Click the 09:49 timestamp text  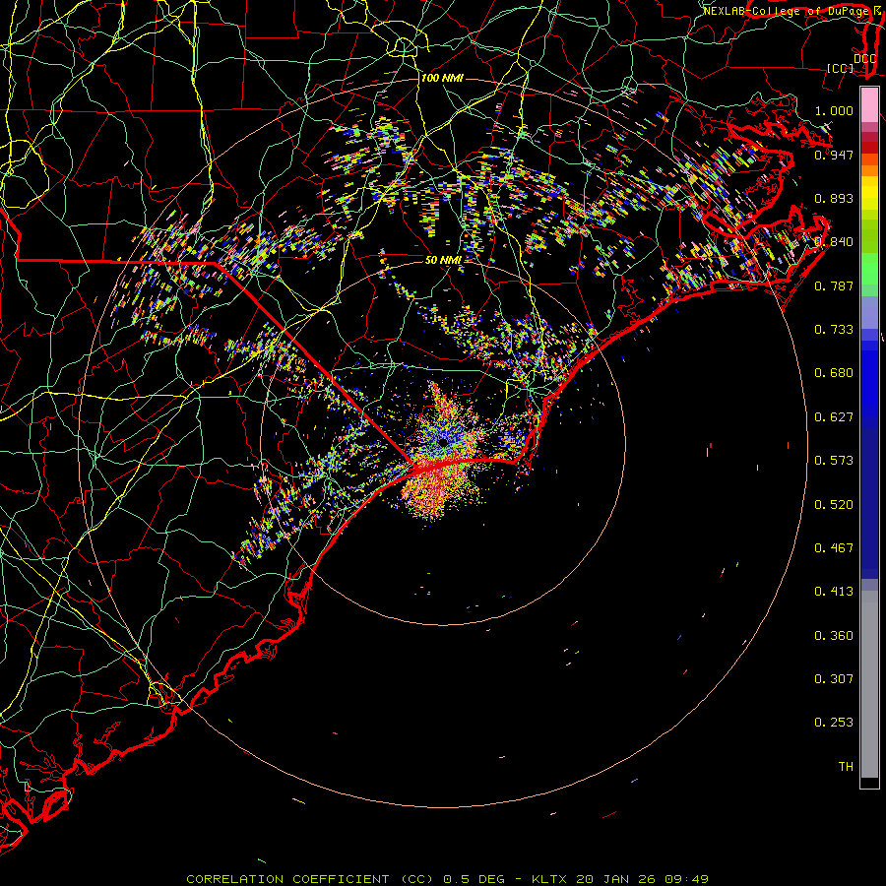[684, 879]
